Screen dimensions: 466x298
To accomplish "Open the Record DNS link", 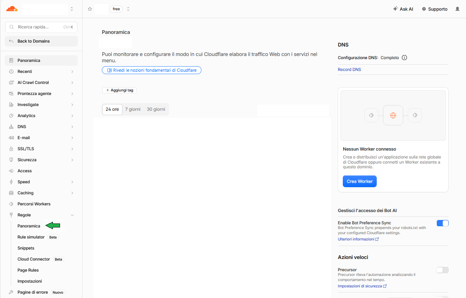I will [x=349, y=69].
